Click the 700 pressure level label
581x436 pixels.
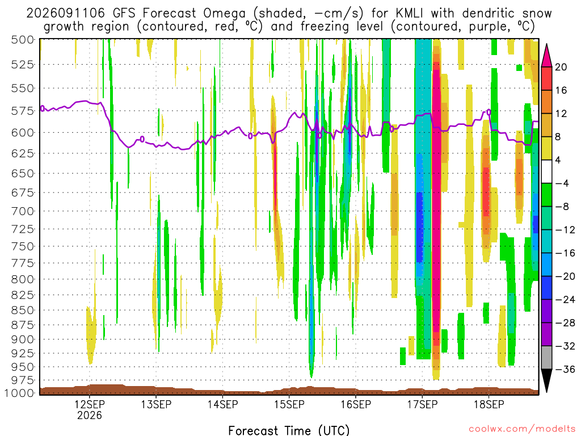[23, 211]
